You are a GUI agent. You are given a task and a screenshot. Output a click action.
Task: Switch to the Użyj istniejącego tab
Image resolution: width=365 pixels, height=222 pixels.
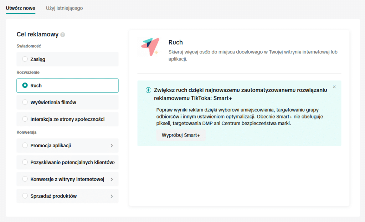click(64, 8)
